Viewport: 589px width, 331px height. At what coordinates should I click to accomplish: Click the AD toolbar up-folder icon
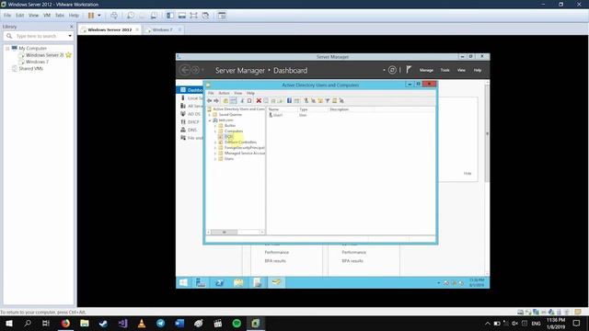click(225, 100)
